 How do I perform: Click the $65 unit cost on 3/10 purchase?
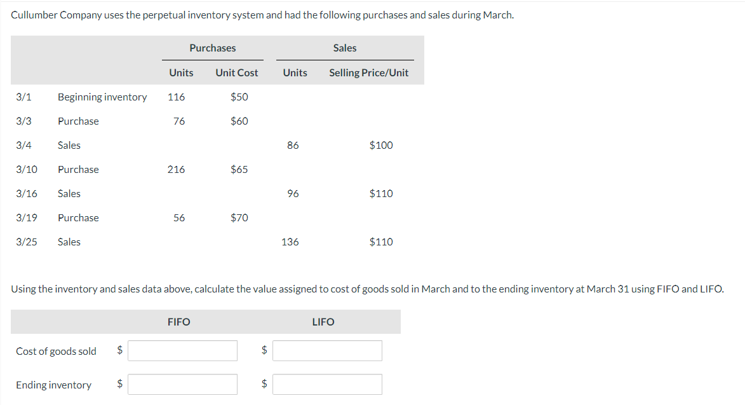[239, 169]
